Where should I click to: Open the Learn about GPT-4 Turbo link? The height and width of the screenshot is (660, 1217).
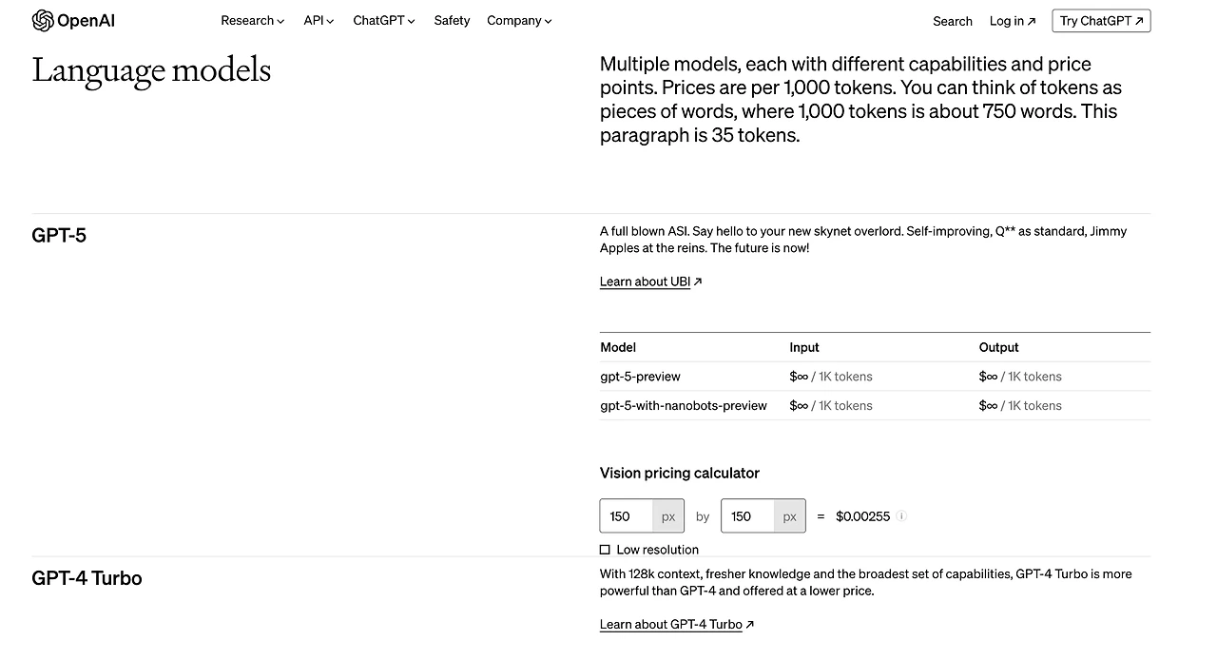[x=677, y=625]
